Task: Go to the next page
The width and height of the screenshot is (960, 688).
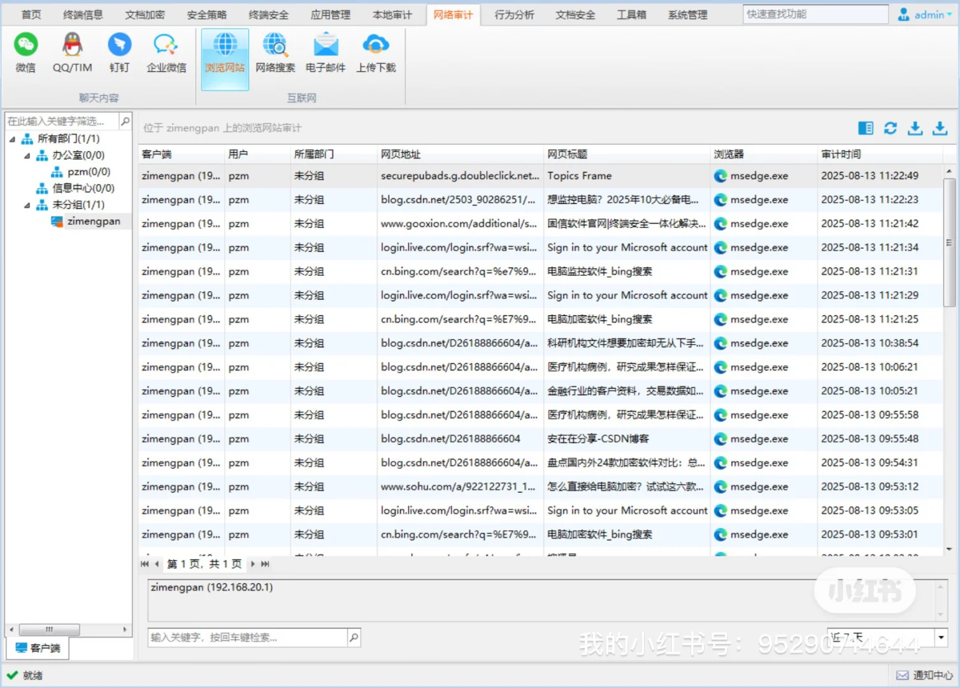Action: (x=253, y=564)
